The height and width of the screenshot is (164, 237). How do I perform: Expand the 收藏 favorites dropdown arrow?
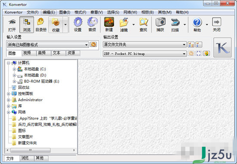[x=65, y=24]
